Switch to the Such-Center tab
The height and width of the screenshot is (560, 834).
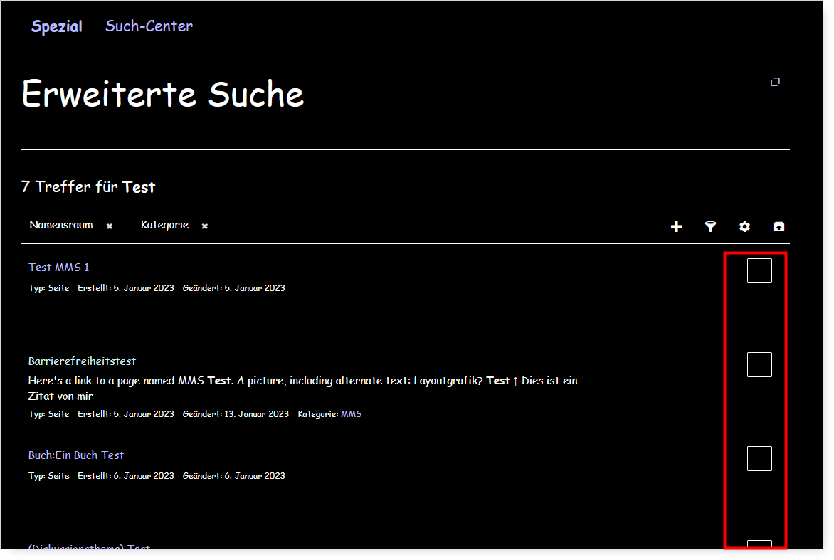click(x=149, y=26)
